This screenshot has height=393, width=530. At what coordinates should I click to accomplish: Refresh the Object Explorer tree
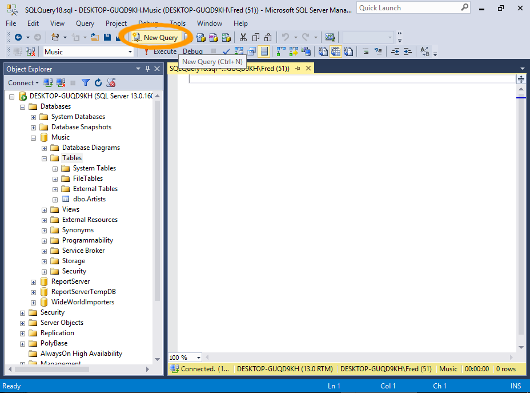tap(98, 83)
